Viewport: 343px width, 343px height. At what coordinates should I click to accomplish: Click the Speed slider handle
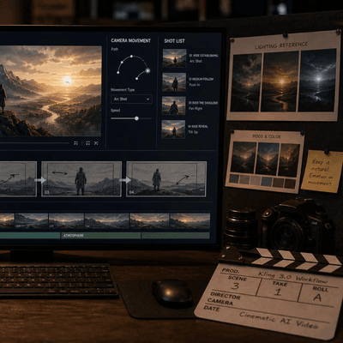point(136,118)
